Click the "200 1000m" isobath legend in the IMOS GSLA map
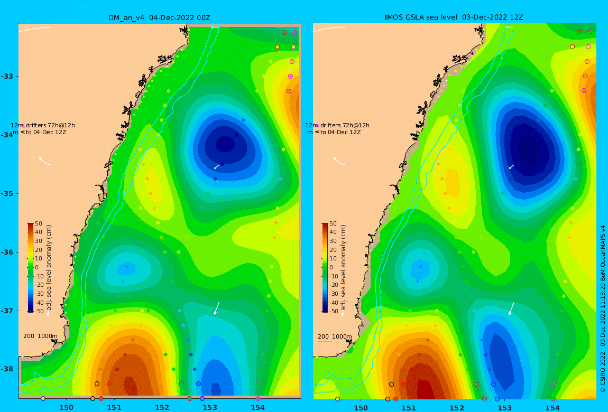608x412 pixels. [335, 337]
